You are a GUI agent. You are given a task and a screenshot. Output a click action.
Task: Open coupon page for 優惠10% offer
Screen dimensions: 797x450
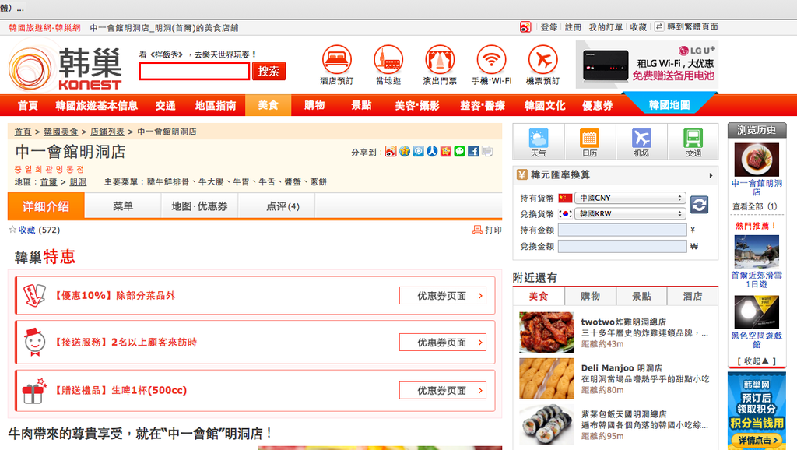pos(442,295)
